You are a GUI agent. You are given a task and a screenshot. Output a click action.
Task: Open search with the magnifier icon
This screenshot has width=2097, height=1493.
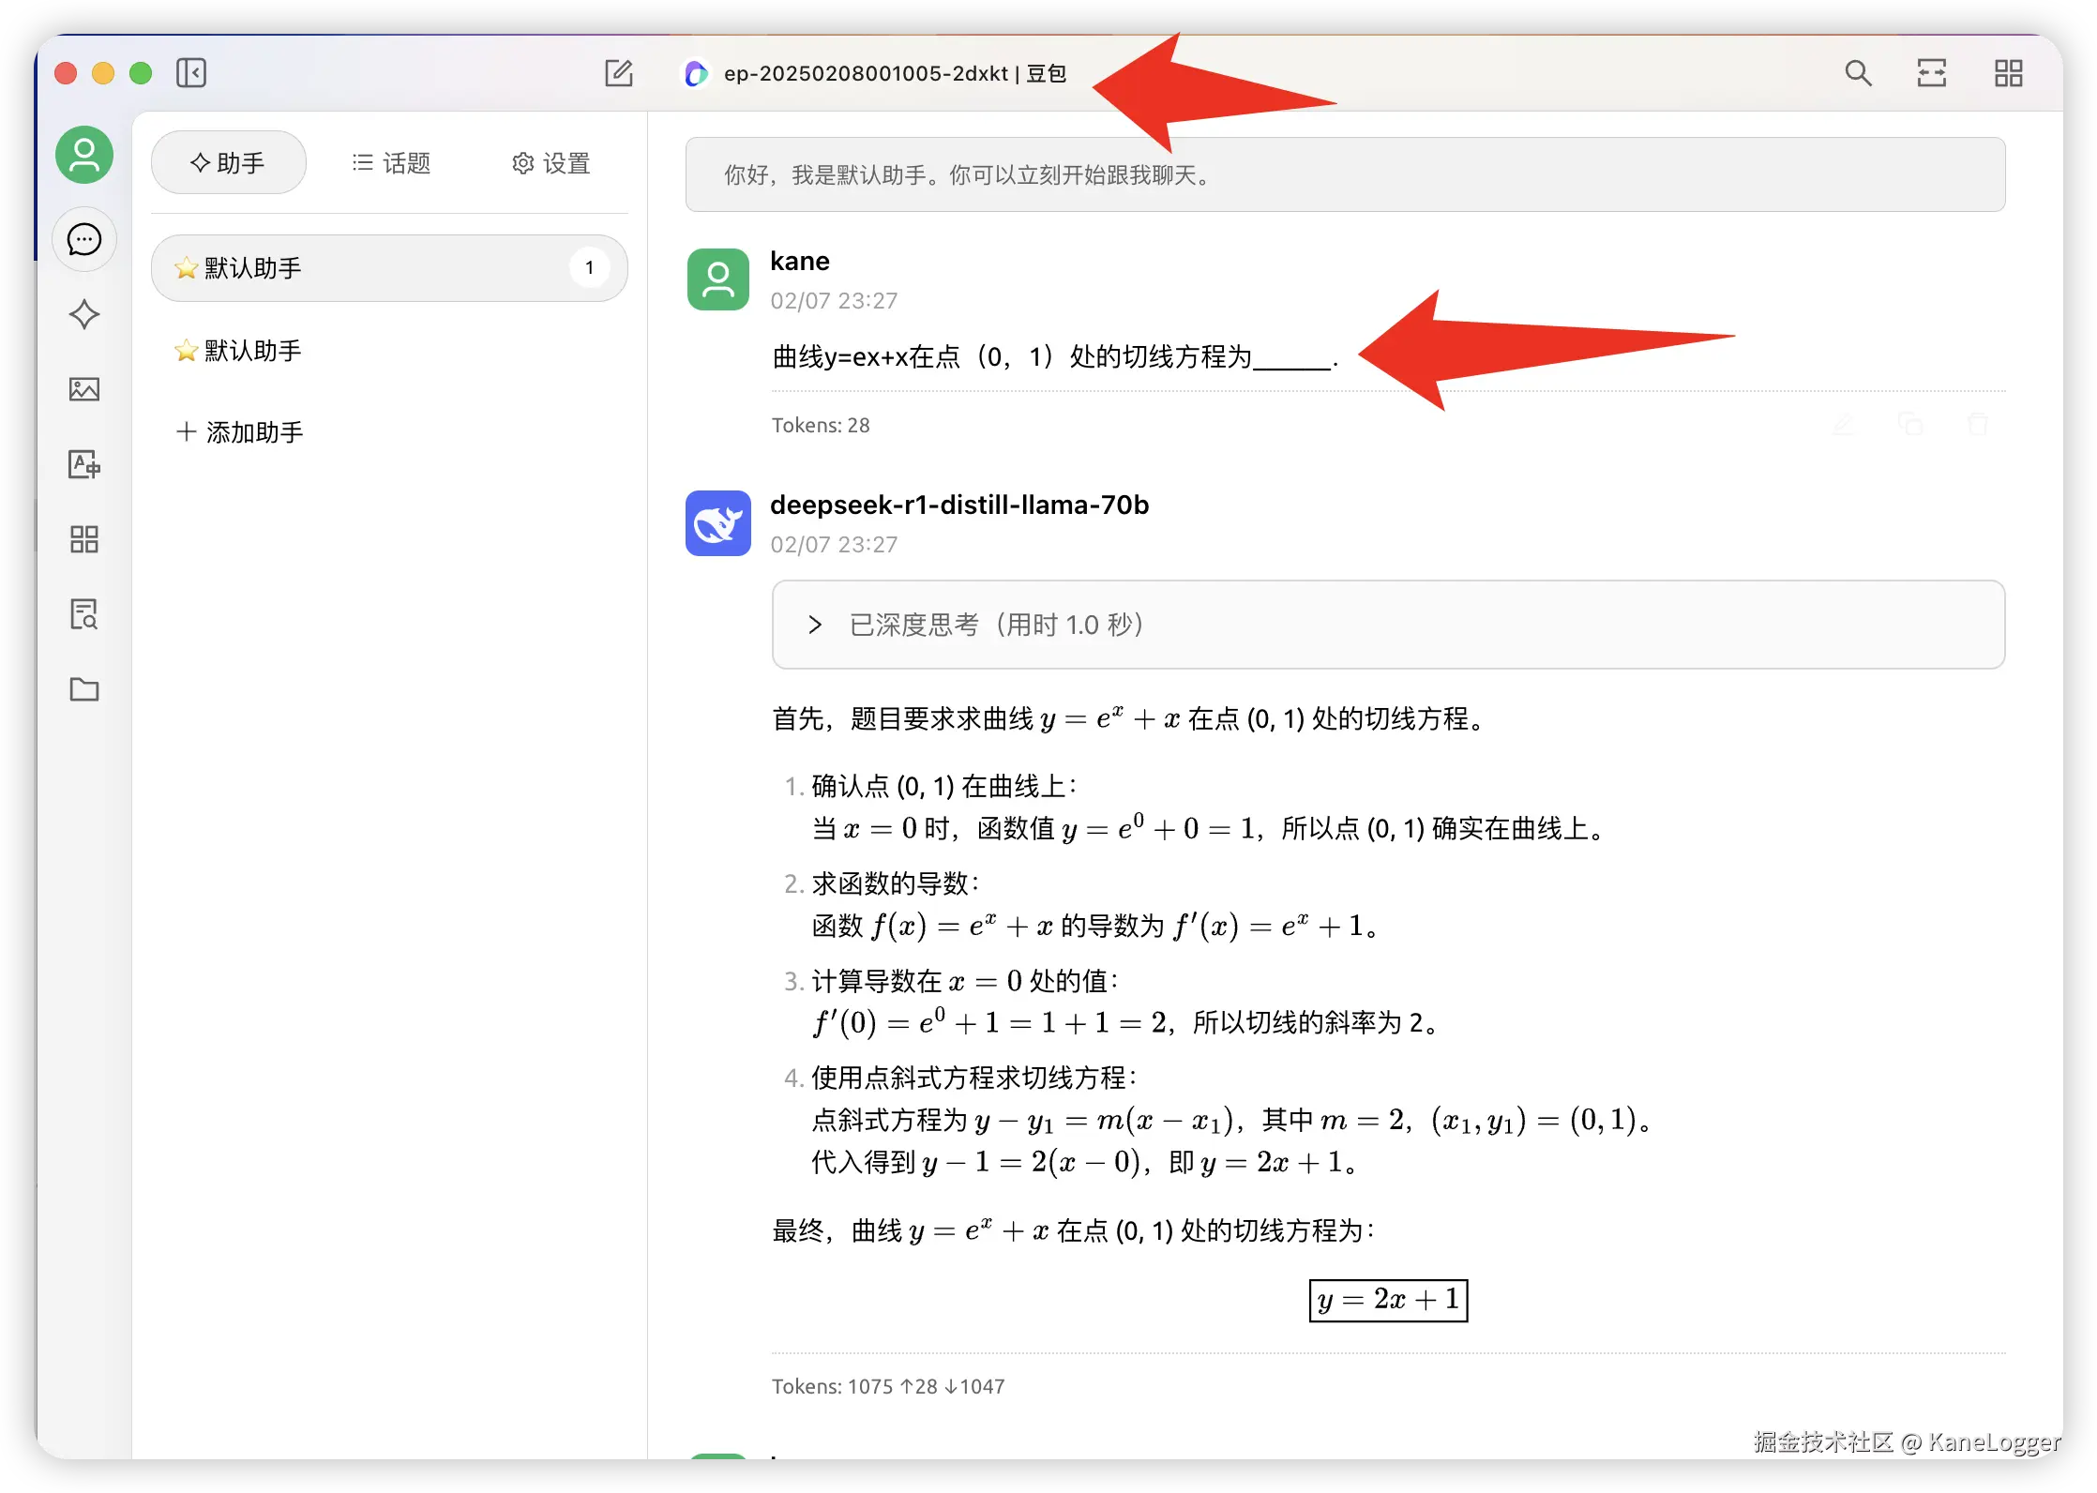1858,73
